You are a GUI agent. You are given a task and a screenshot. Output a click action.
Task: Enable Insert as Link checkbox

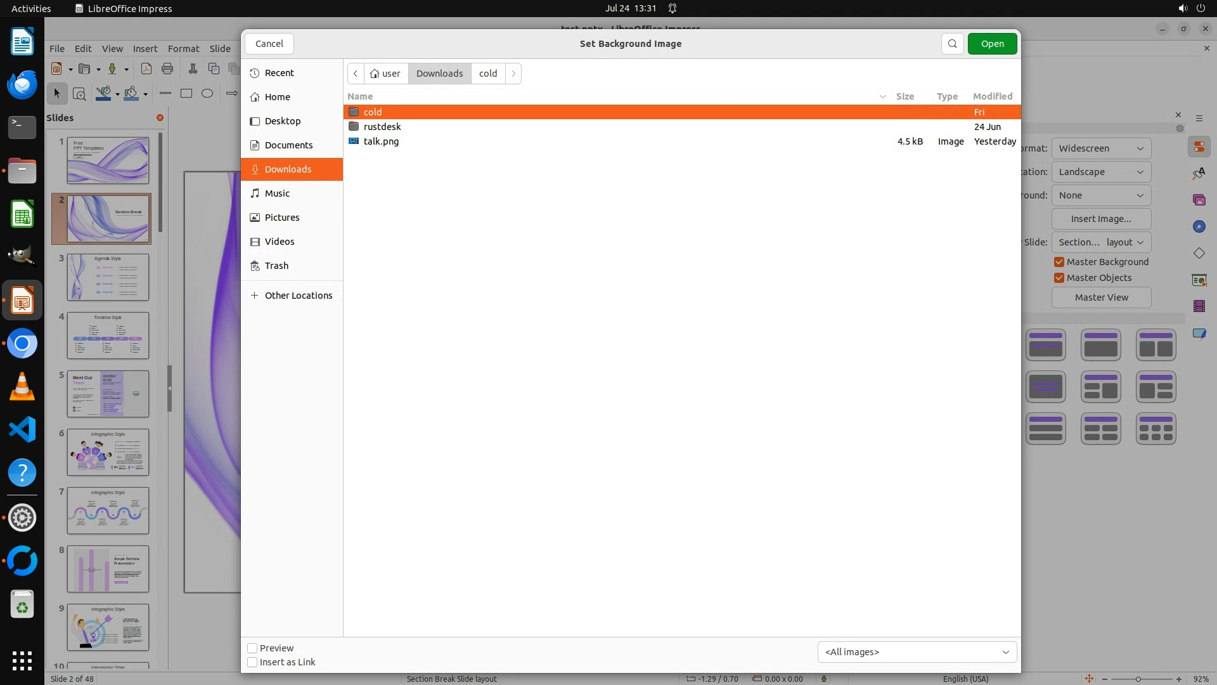252,662
